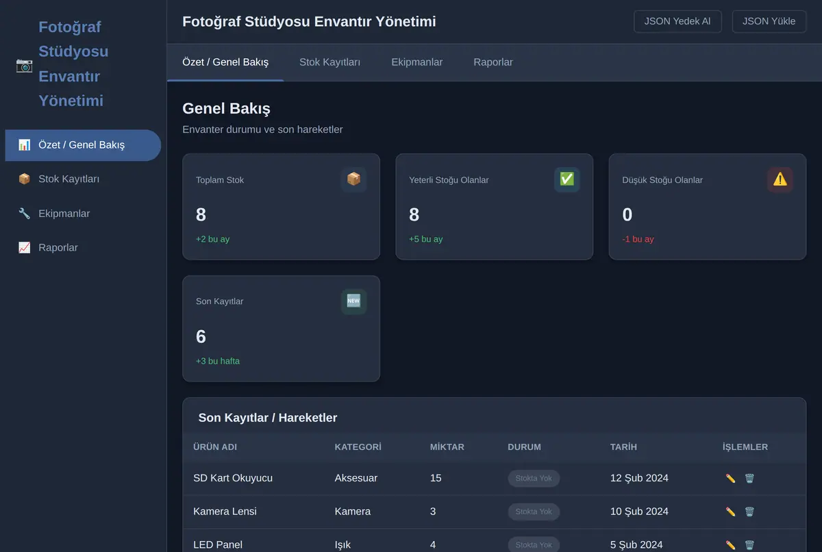Click the DURUM column header
Viewport: 822px width, 552px height.
(x=524, y=447)
